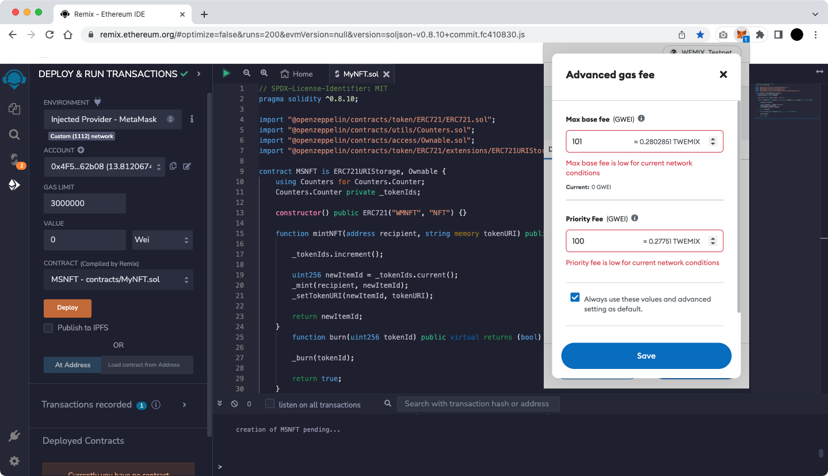Open the Wei unit dropdown
Screen dimensions: 828x476
162,239
